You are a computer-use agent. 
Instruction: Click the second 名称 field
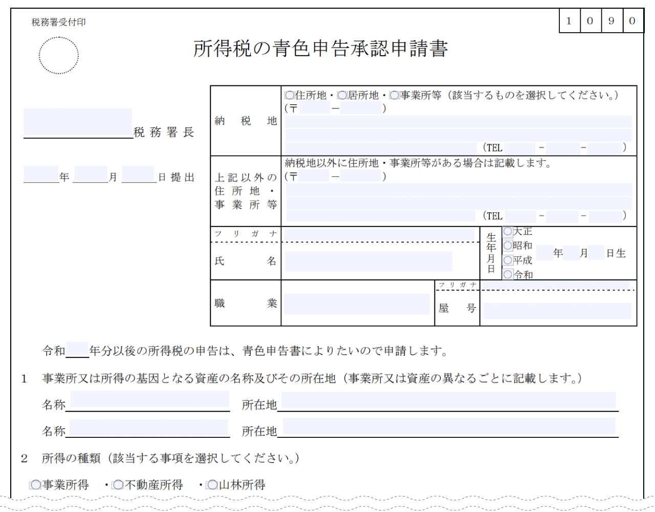pyautogui.click(x=148, y=427)
